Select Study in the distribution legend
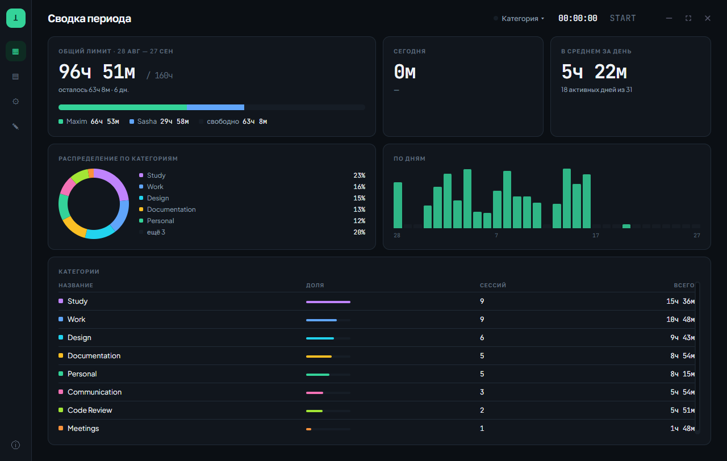Viewport: 727px width, 461px height. click(x=252, y=175)
